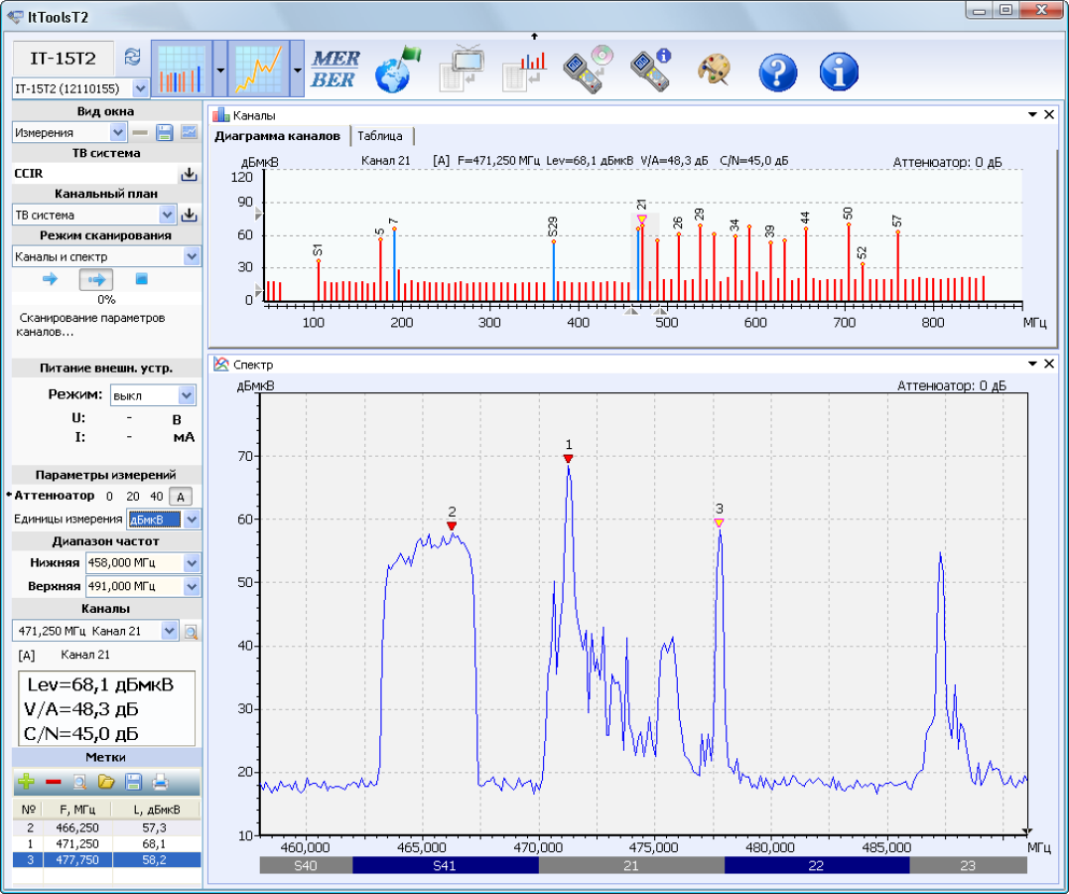The height and width of the screenshot is (894, 1069).
Task: Click the blue question mark help icon
Action: [778, 71]
